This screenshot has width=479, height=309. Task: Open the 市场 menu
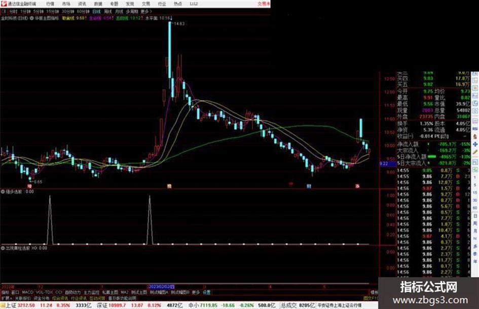point(66,4)
